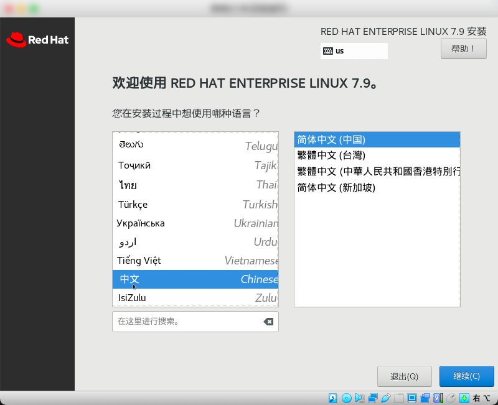498x405 pixels.
Task: Open the us keyboard layout indicator
Action: pyautogui.click(x=354, y=51)
